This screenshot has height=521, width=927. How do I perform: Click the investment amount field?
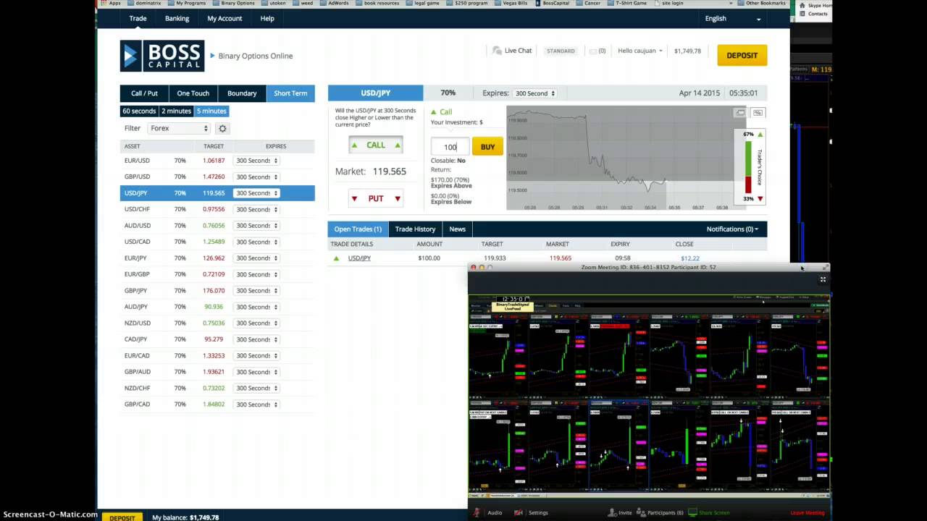pos(450,147)
